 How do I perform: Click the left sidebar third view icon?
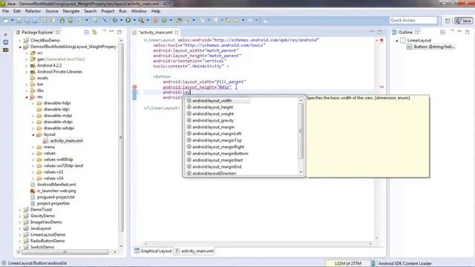tap(6, 50)
